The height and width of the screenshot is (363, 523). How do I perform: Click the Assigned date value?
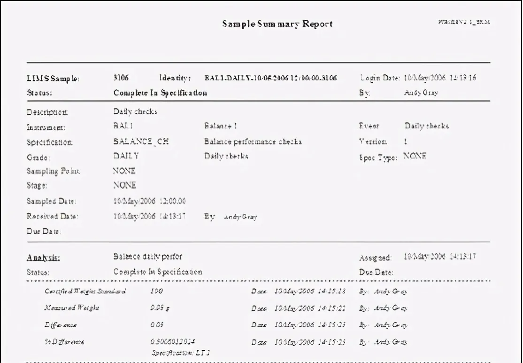click(x=439, y=256)
